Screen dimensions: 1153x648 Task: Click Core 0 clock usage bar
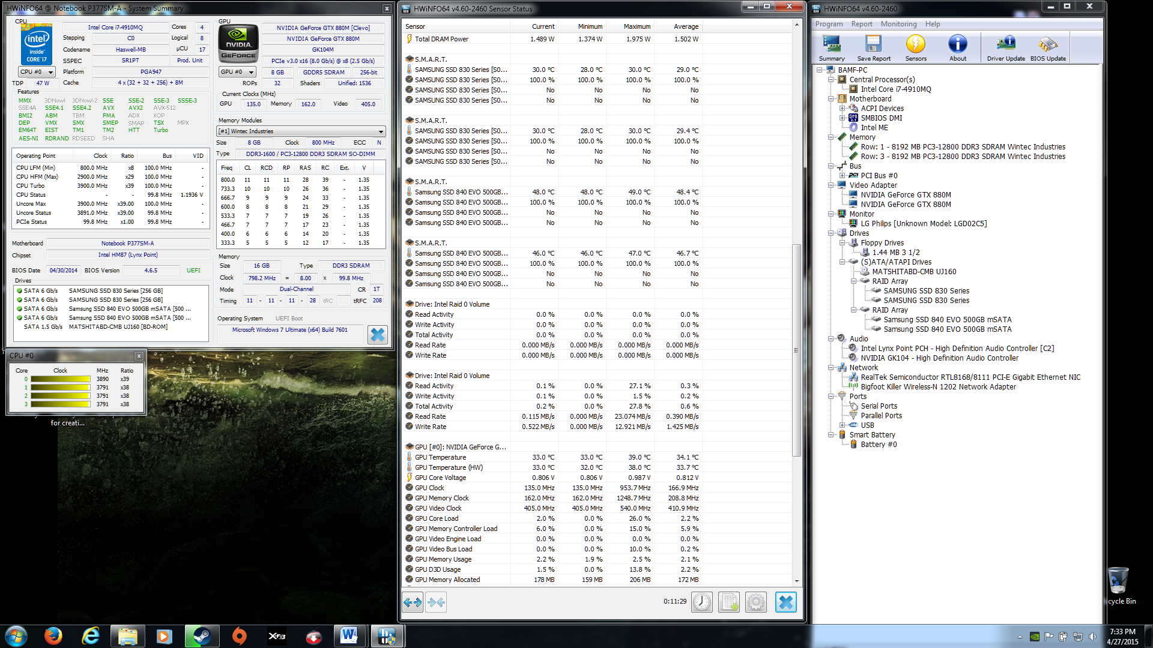tap(61, 379)
